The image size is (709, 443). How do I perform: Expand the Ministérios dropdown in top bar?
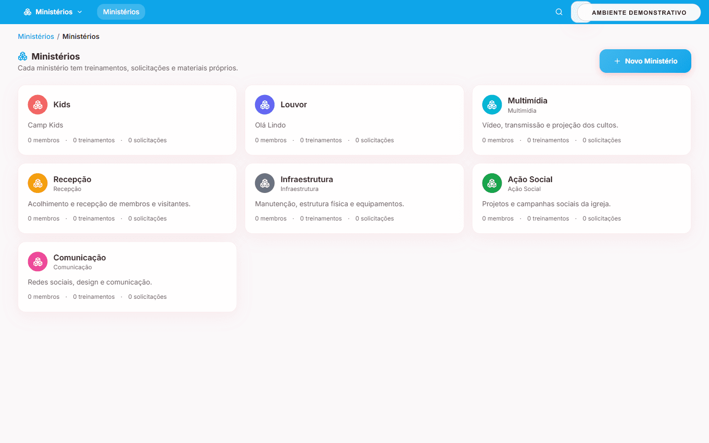point(53,12)
